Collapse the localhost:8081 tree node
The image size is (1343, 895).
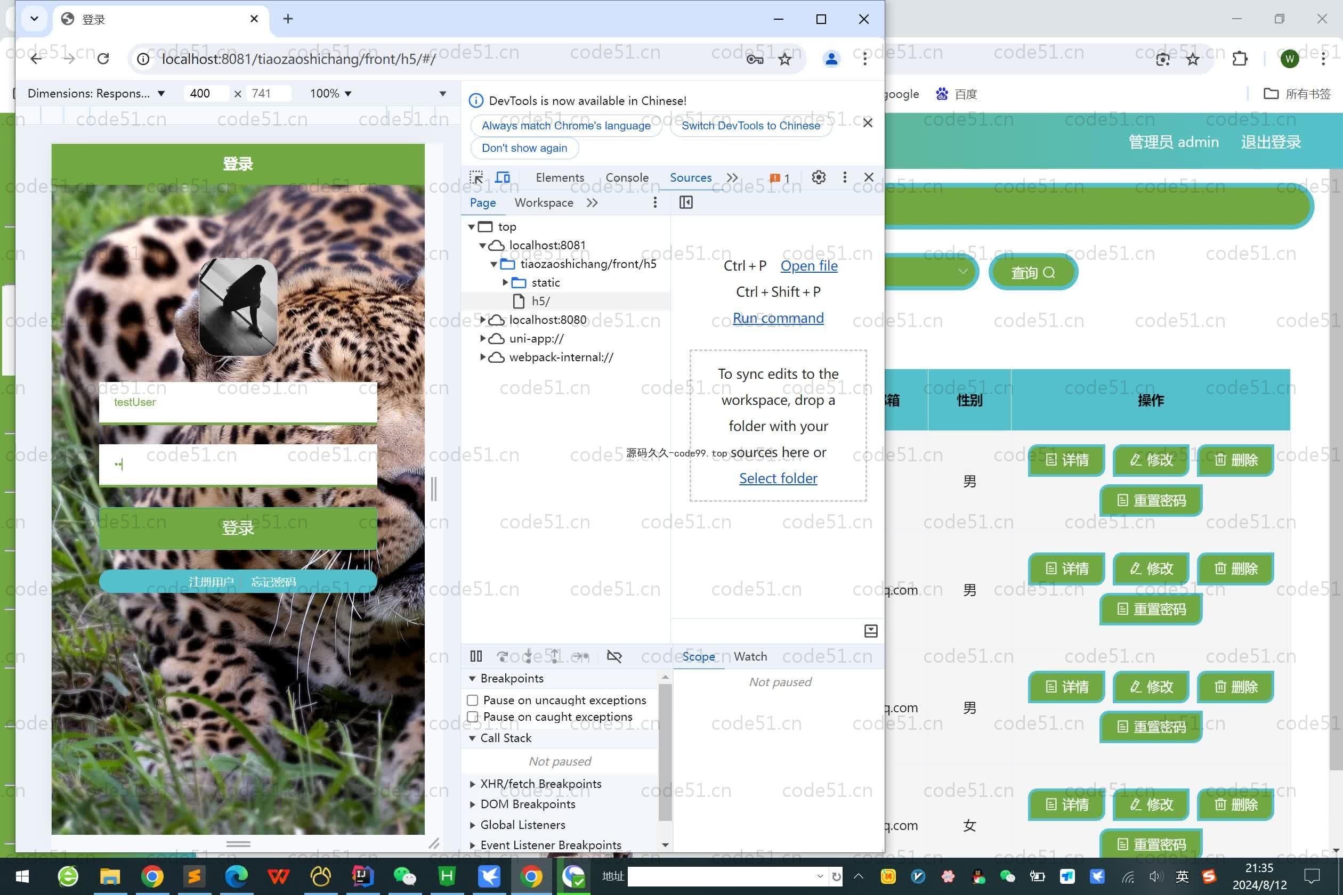point(482,246)
